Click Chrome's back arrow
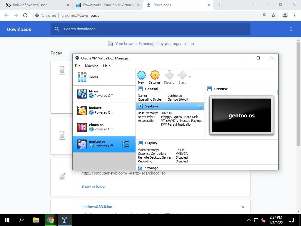 6,15
